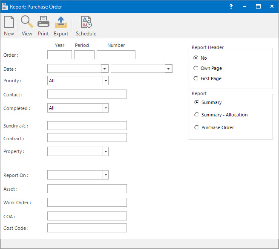Open the Completed dropdown list
Viewport: 279px width, 249px height.
point(105,108)
